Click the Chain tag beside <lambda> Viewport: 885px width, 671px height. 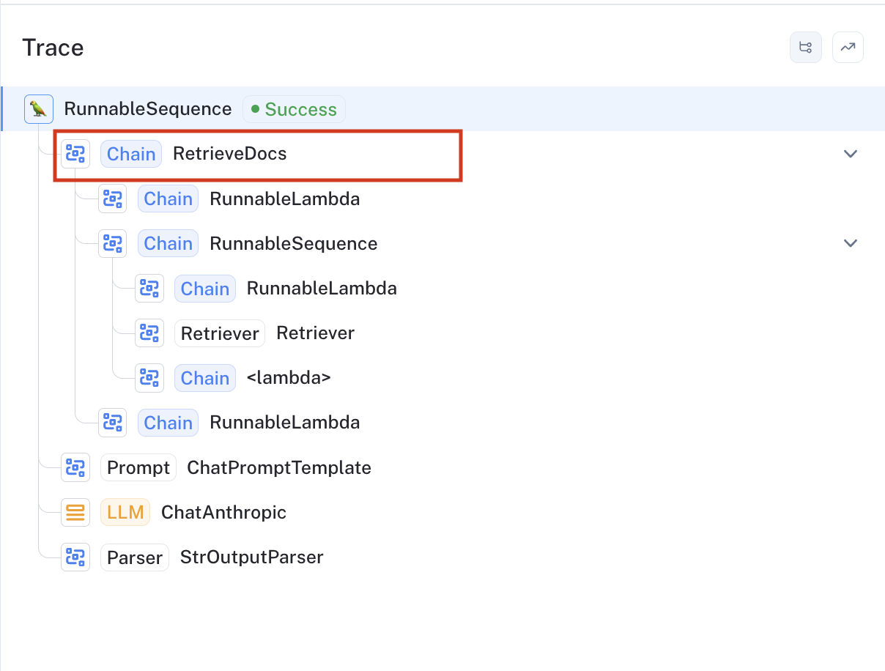[x=205, y=378]
